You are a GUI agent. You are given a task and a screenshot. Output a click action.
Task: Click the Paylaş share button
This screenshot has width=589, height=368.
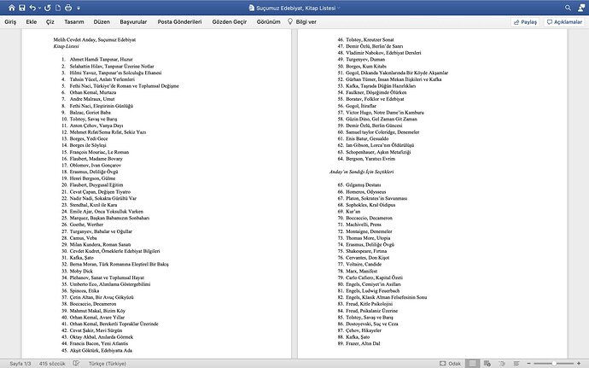(x=525, y=22)
